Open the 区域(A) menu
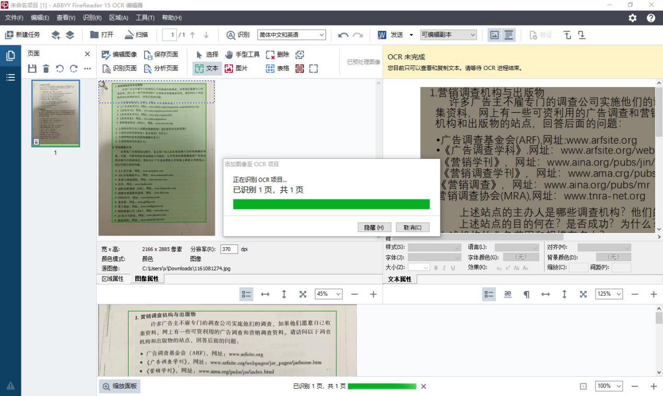Viewport: 663px width, 396px height. tap(119, 18)
